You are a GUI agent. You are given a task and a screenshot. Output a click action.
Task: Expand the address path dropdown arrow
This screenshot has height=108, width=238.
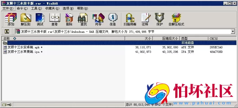coord(233,31)
